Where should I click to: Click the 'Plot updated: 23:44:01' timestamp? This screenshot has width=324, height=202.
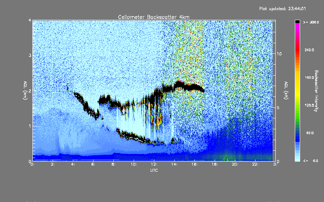pos(282,8)
